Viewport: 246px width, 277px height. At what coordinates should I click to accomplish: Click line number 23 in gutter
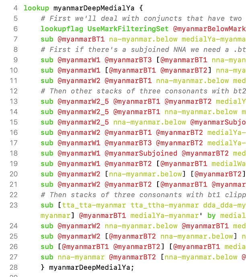tap(14, 205)
